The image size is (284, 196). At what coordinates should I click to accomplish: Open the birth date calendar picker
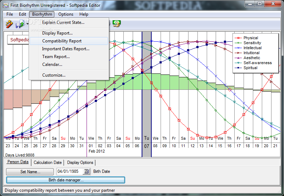87,171
